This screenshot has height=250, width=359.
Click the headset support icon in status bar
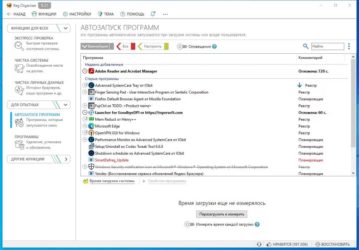[259, 244]
